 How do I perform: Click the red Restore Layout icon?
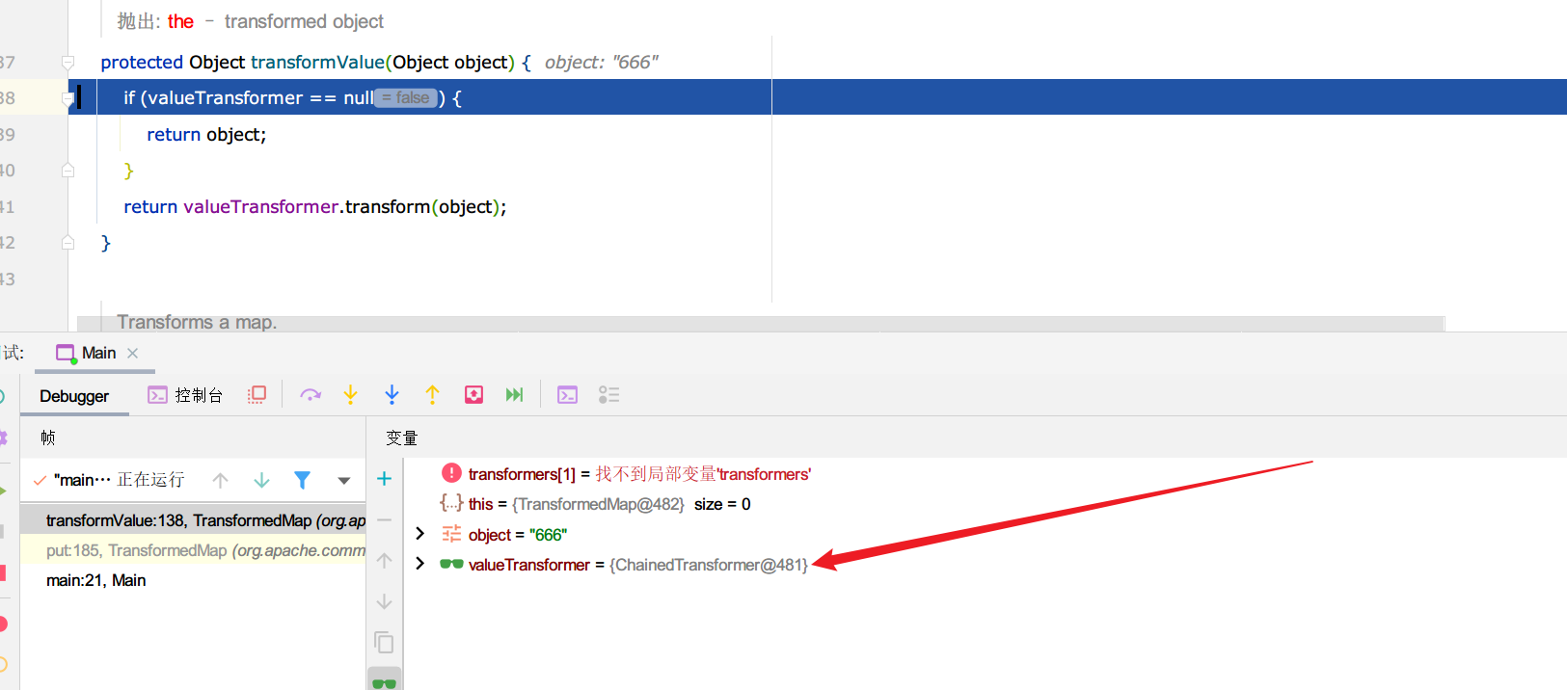pos(257,395)
